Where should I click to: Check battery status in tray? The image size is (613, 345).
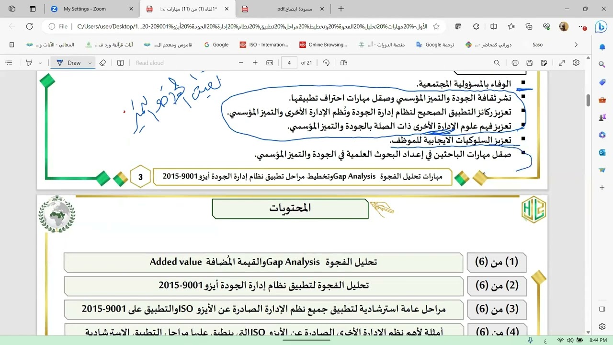[579, 340]
